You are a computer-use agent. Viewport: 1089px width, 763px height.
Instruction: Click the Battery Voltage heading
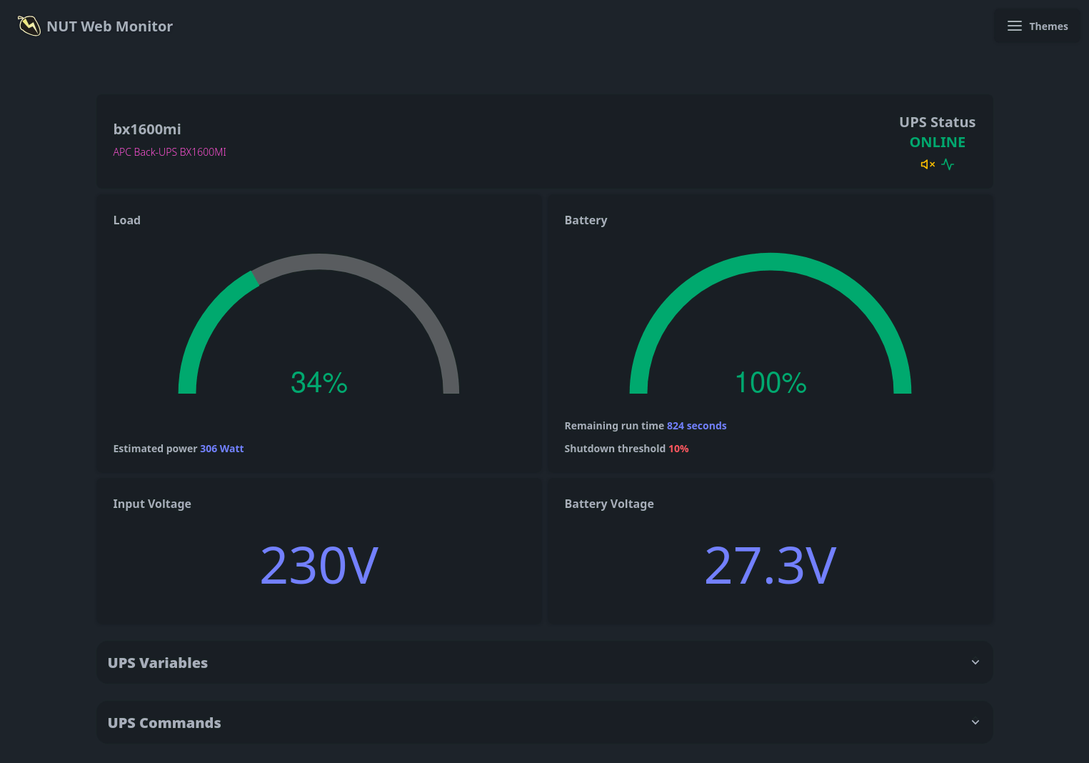pos(609,504)
